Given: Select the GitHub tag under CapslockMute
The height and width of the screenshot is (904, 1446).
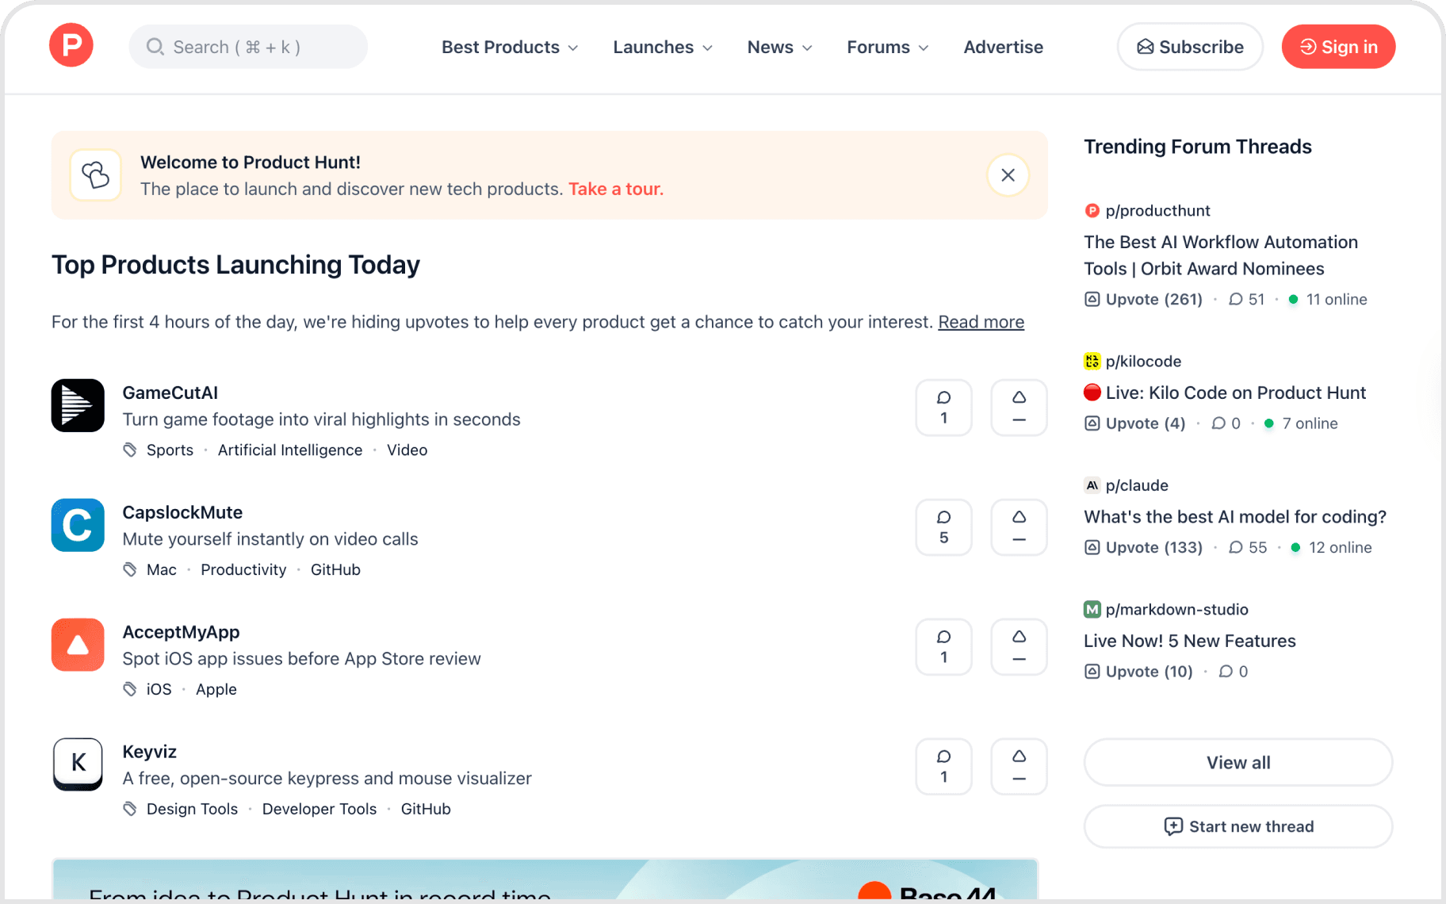Looking at the screenshot, I should (x=335, y=569).
